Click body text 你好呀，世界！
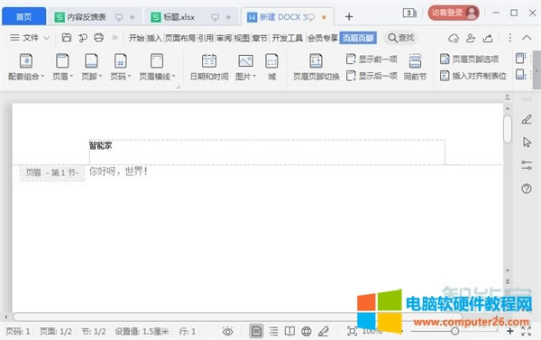Screen dimensions: 541x340 [119, 170]
